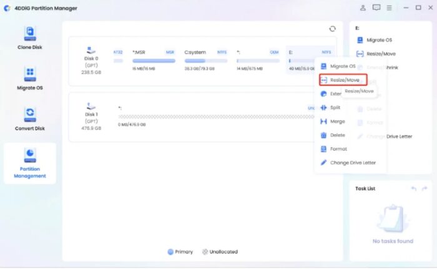Select the Disk 1 unallocated space bar
The height and width of the screenshot is (269, 437).
(x=216, y=117)
